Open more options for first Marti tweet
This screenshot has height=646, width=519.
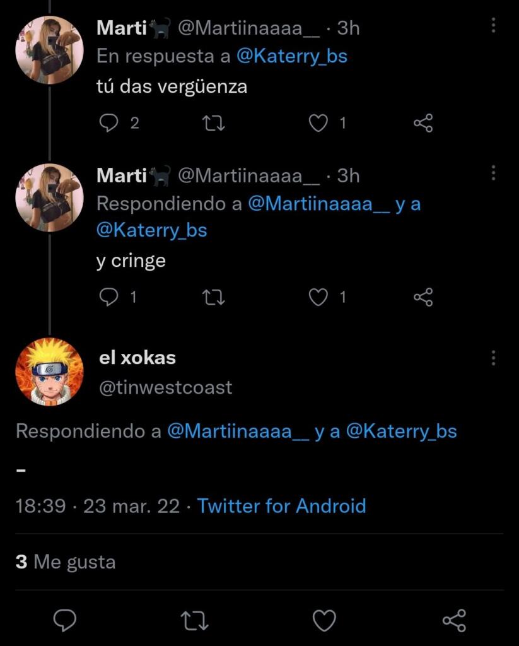[x=493, y=25]
